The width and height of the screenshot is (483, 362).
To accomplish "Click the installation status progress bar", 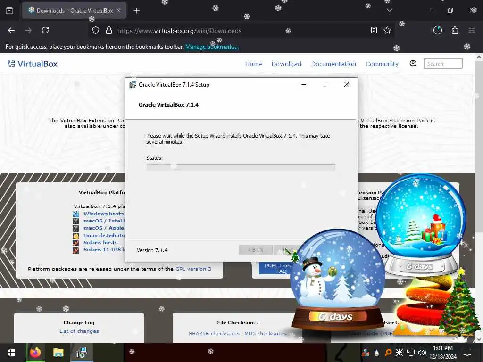I will coord(241,167).
